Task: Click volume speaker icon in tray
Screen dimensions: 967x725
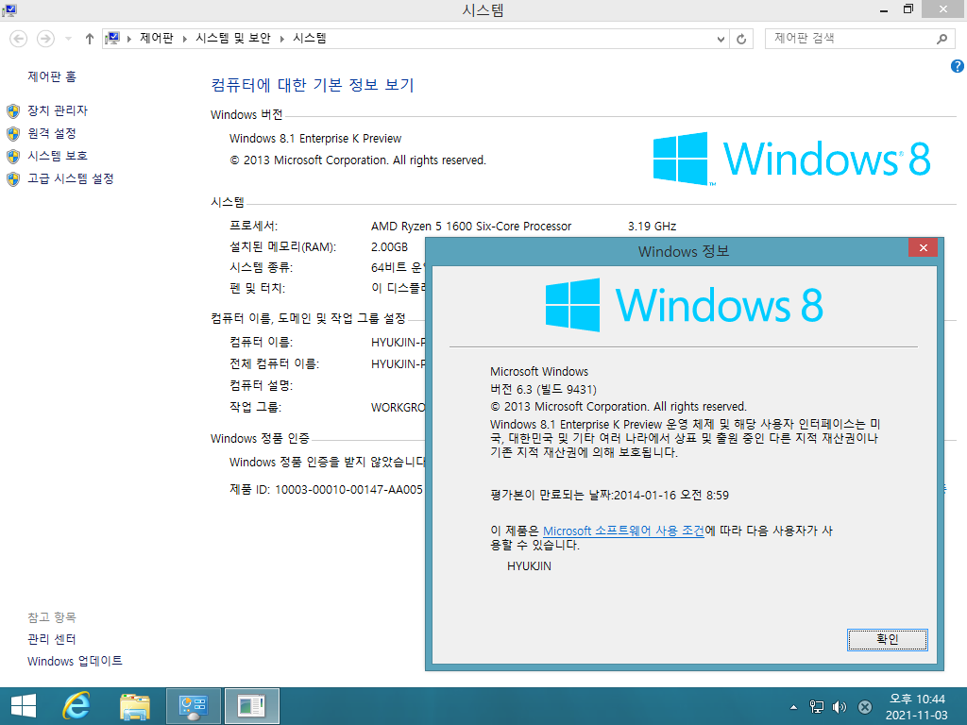Action: (840, 707)
